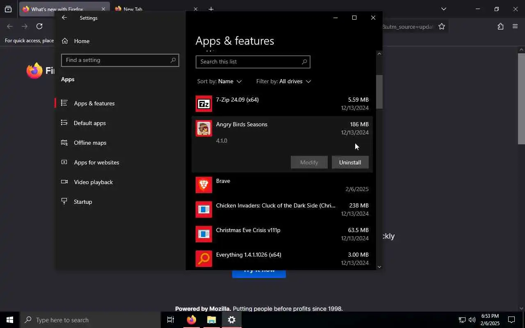Close the New Tab tab

[195, 9]
